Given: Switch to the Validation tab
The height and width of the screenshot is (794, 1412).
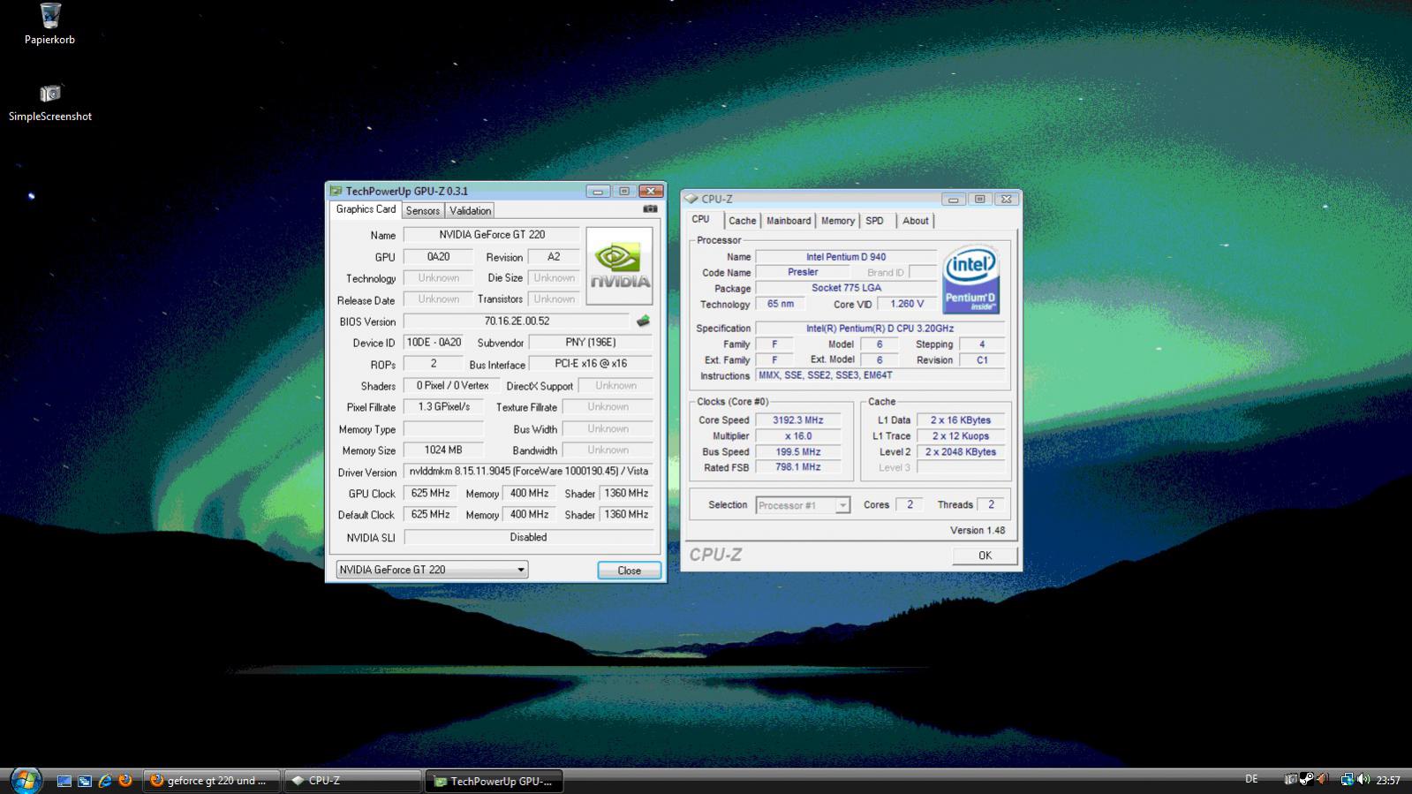Looking at the screenshot, I should pos(470,210).
